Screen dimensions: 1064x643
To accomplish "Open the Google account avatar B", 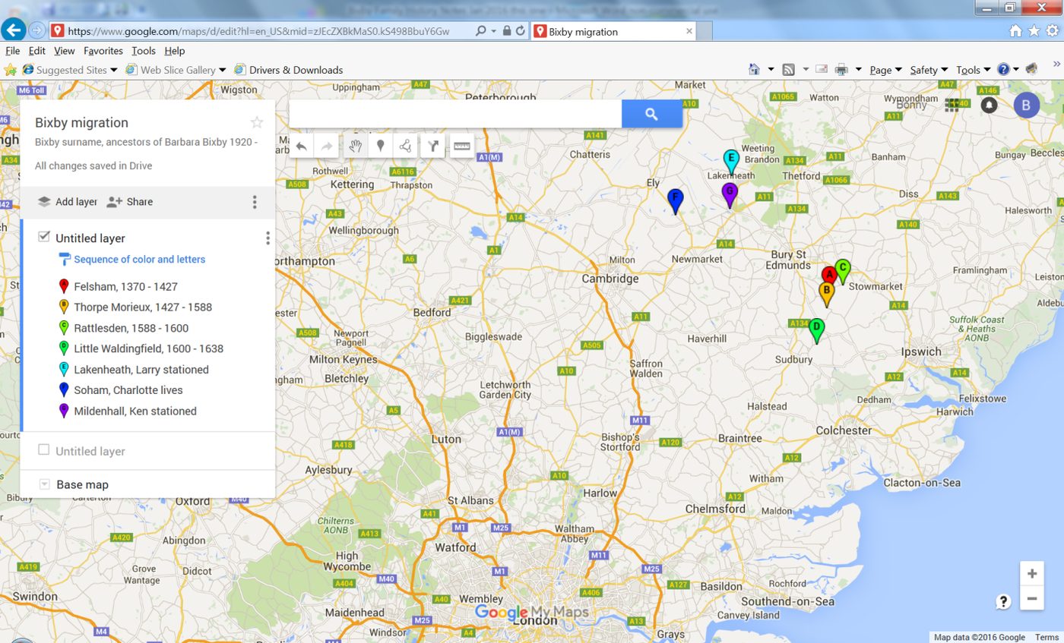I will pos(1026,106).
